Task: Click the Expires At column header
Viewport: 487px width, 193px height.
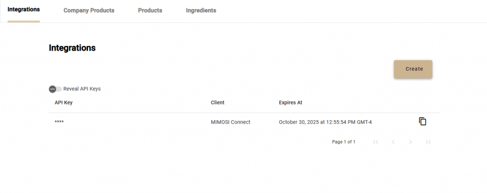Action: click(x=290, y=102)
